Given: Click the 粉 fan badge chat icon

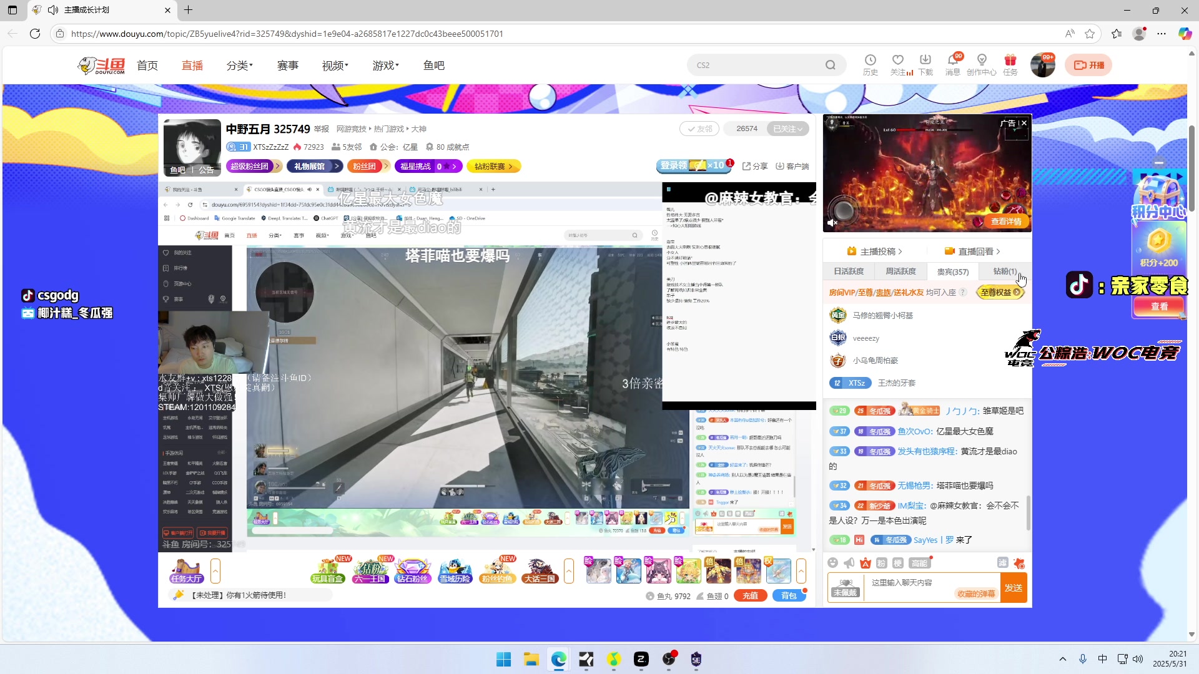Looking at the screenshot, I should point(881,563).
